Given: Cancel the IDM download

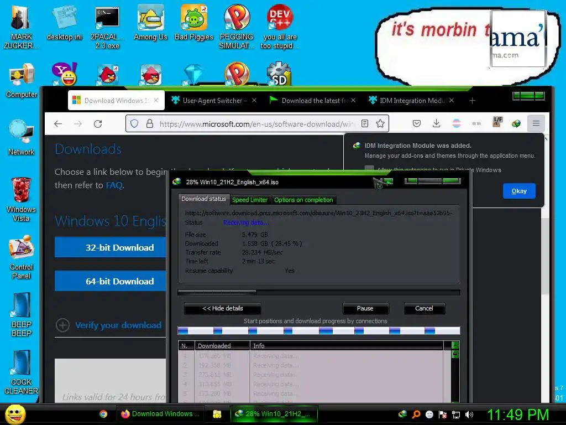Looking at the screenshot, I should [x=424, y=308].
